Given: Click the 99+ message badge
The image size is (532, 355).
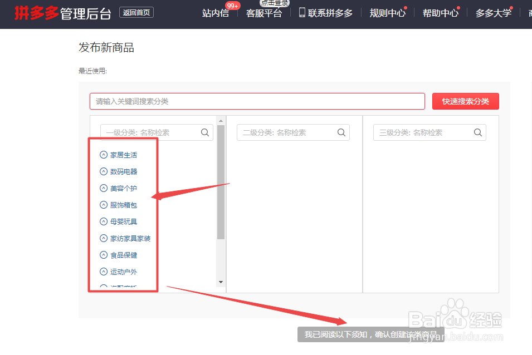Looking at the screenshot, I should tap(233, 6).
